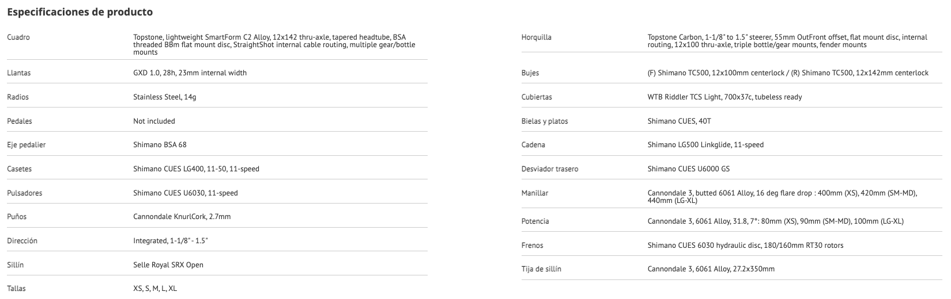The image size is (951, 299).
Task: Click the Dirección label
Action: tap(22, 241)
